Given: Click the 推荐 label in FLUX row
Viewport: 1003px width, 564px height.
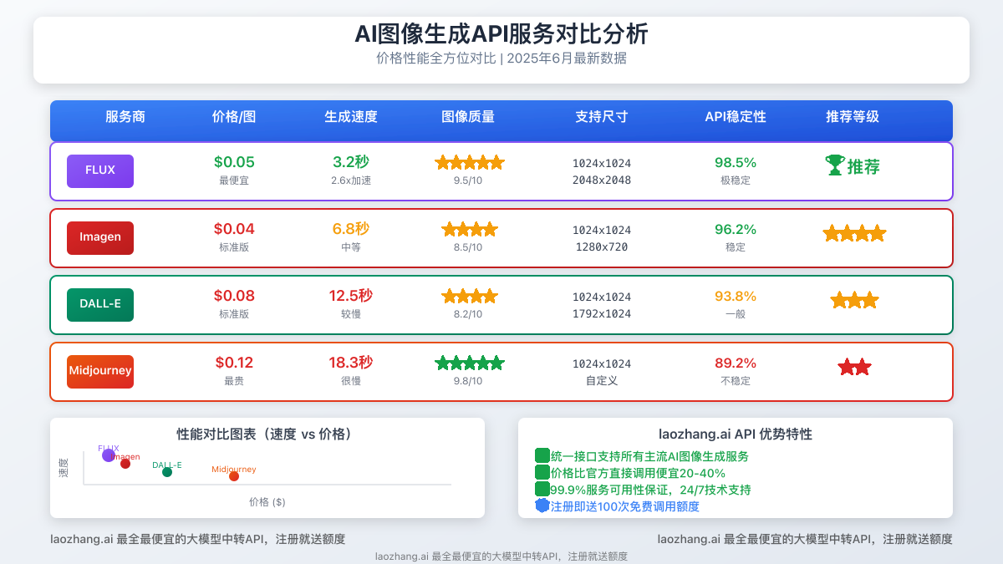Looking at the screenshot, I should click(863, 166).
